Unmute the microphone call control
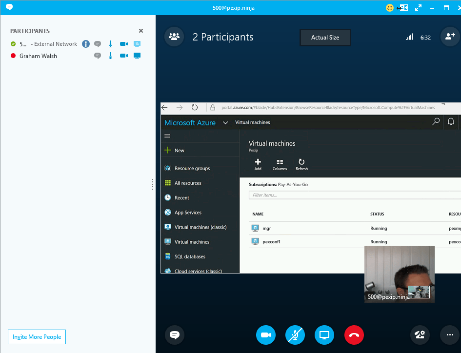 (x=295, y=335)
